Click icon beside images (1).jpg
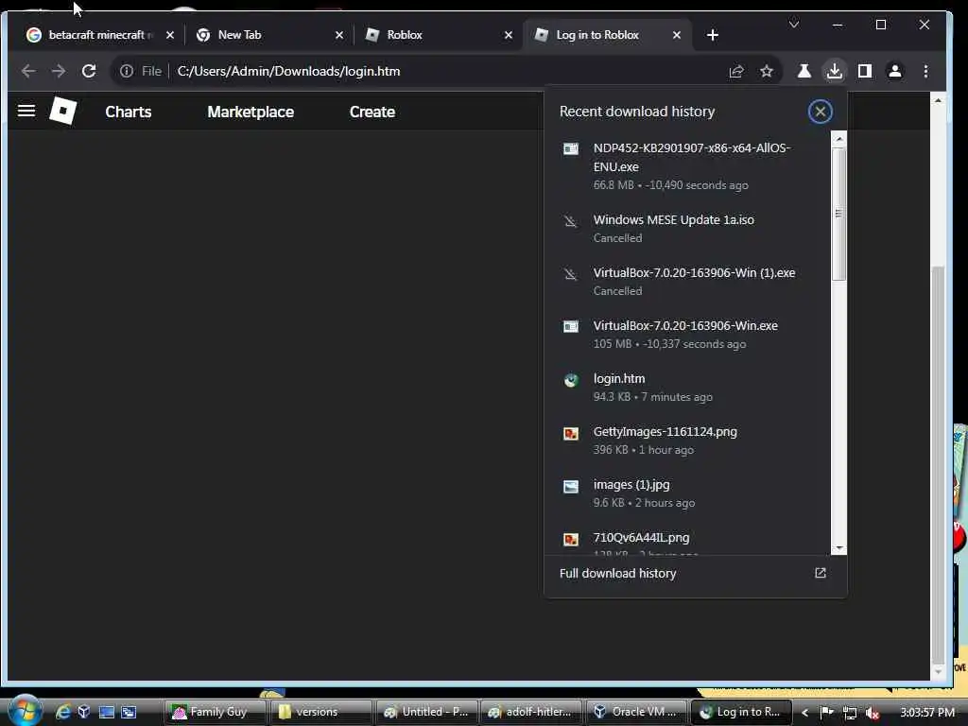968x726 pixels. click(570, 487)
